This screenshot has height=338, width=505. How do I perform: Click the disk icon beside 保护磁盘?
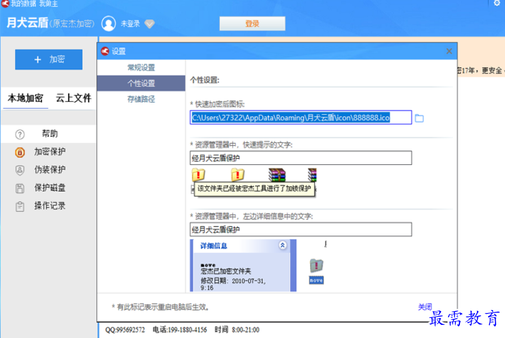(x=20, y=188)
